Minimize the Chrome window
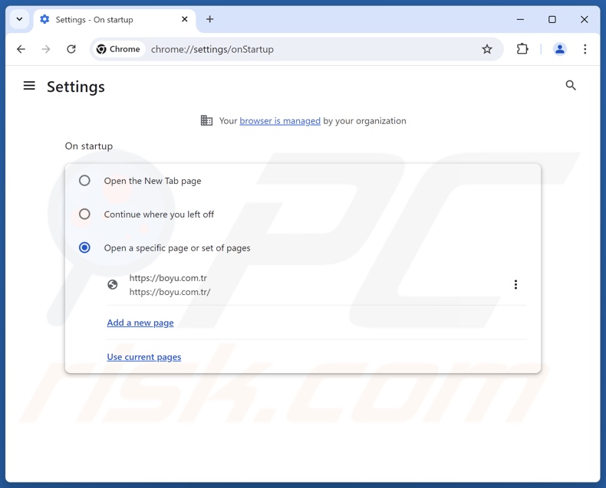 coord(521,19)
